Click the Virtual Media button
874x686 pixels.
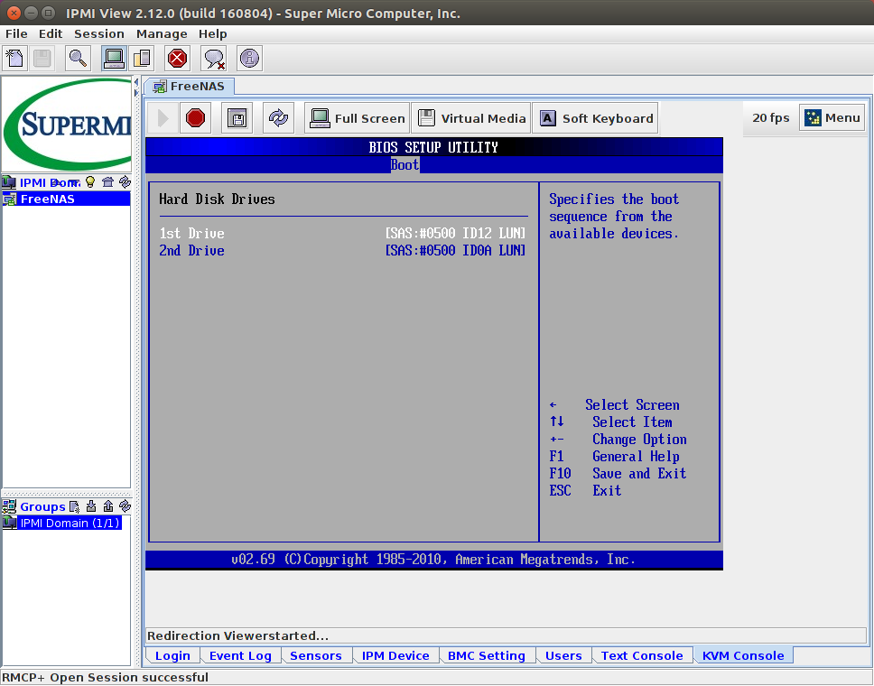[471, 118]
